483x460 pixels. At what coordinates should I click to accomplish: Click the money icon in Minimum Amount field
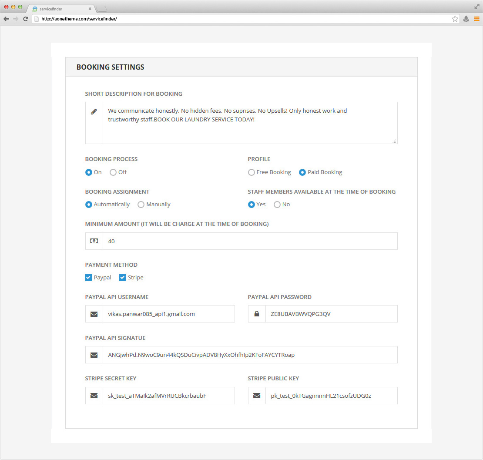tap(94, 241)
